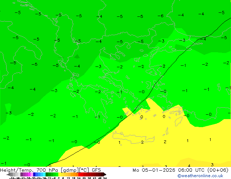The width and height of the screenshot is (231, 179).
Task: Pick the dark blue legend swatch above -30
Action: pos(34,174)
